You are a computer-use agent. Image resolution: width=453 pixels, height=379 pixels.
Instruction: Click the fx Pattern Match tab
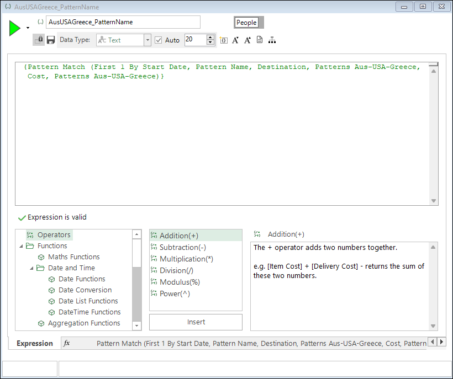click(x=244, y=343)
